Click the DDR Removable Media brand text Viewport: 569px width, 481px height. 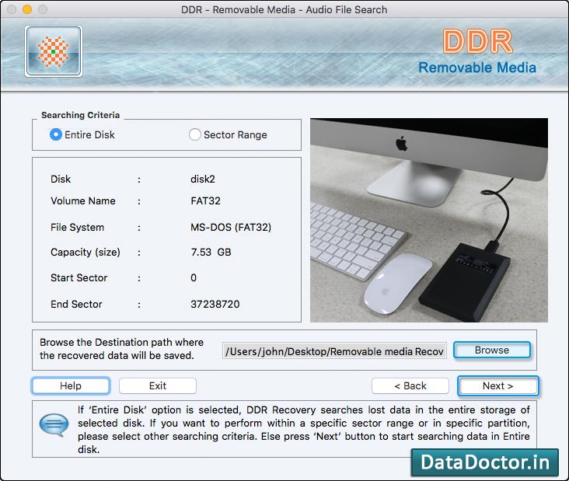pyautogui.click(x=477, y=52)
